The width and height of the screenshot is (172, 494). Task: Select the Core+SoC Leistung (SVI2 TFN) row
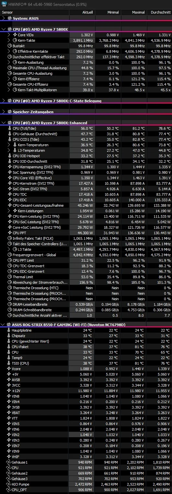tap(86, 227)
